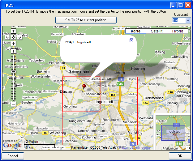Click the Pettenhofen label

[x=32, y=92]
